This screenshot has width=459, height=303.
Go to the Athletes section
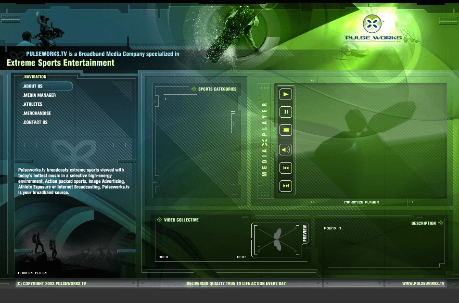(x=33, y=104)
